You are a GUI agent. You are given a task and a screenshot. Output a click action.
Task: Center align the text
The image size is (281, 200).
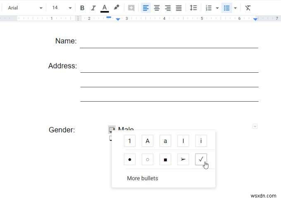[x=157, y=8]
